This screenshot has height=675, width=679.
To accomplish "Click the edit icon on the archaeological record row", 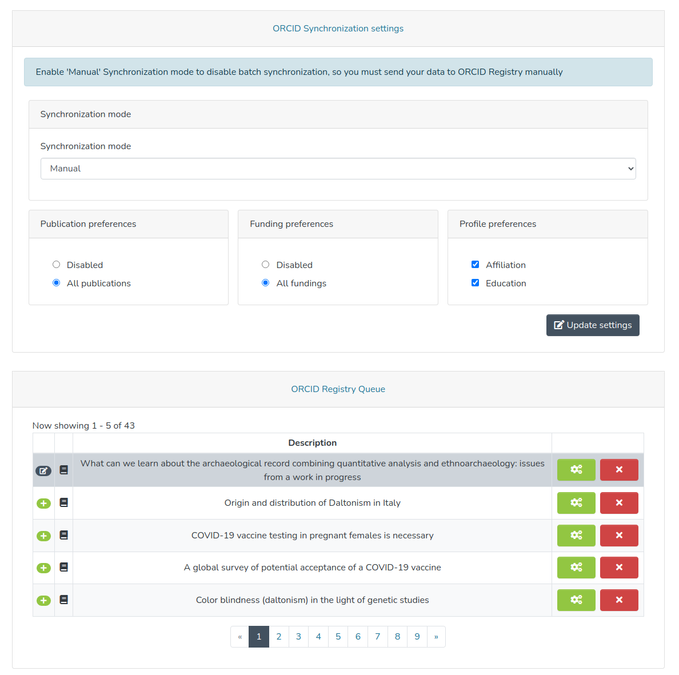I will [x=43, y=471].
